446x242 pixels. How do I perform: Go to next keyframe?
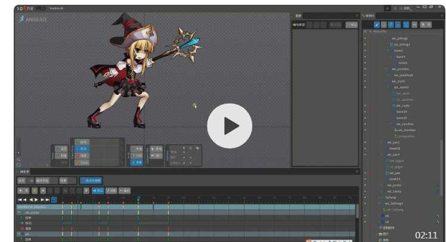tap(42, 200)
